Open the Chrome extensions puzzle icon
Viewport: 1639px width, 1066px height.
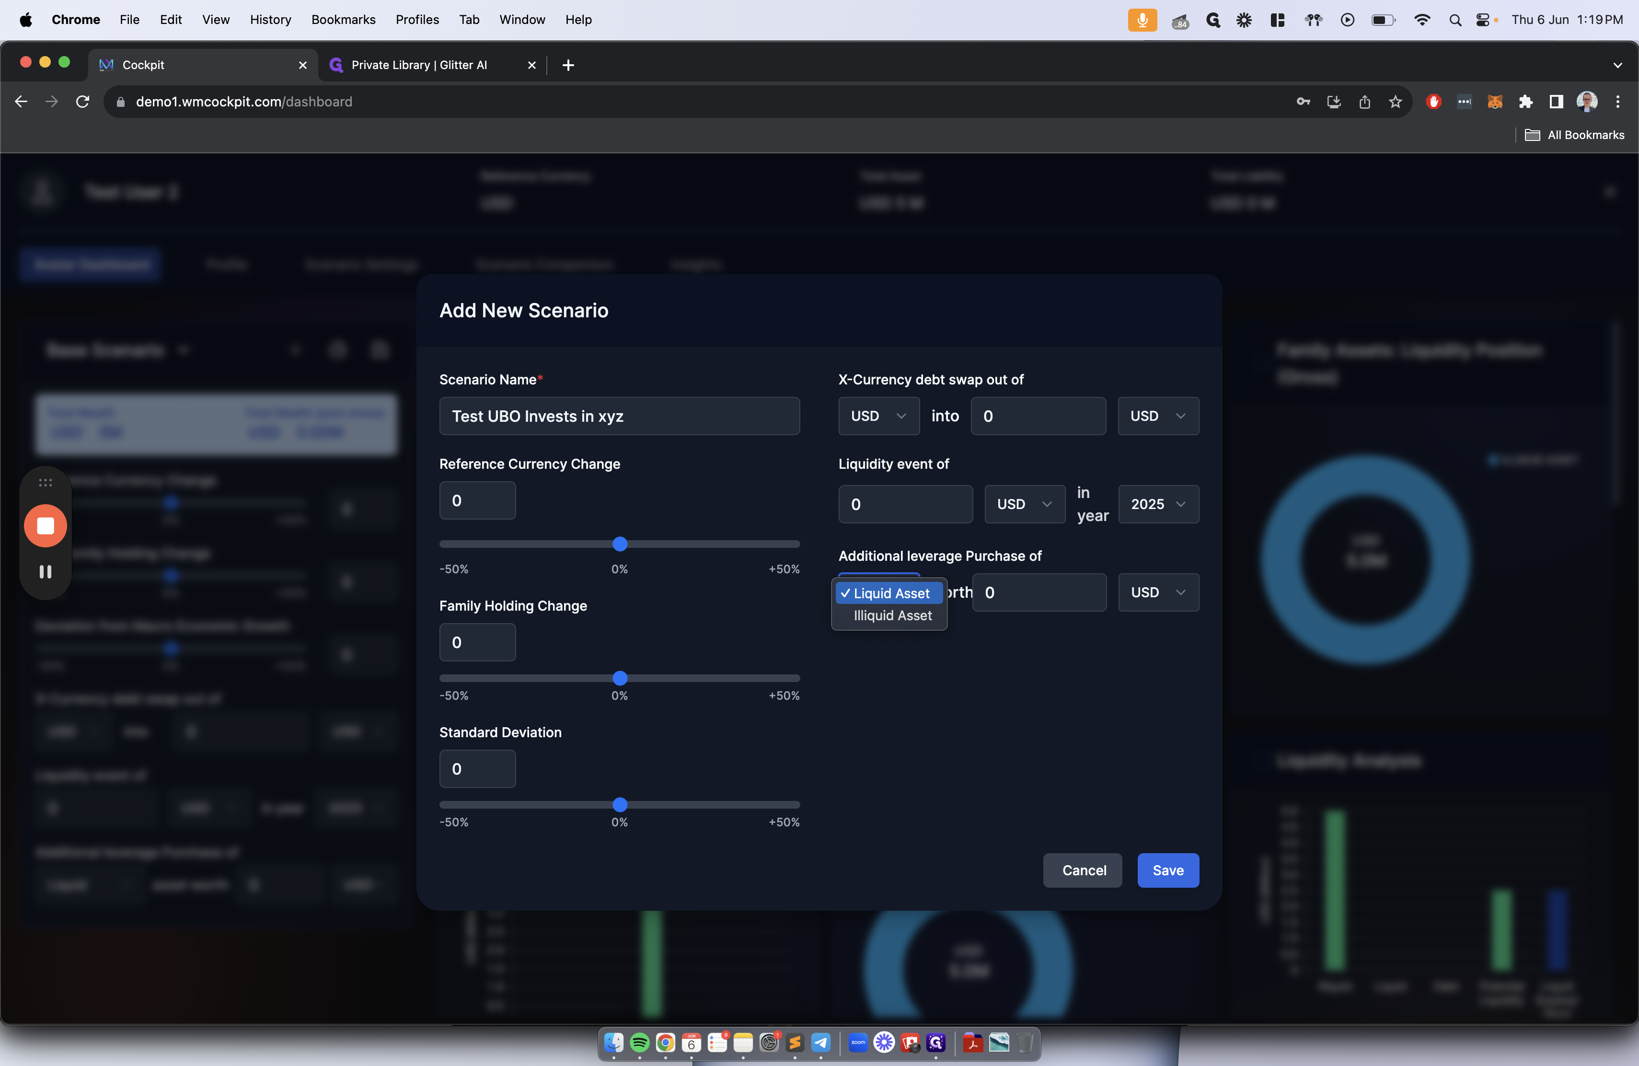1525,102
